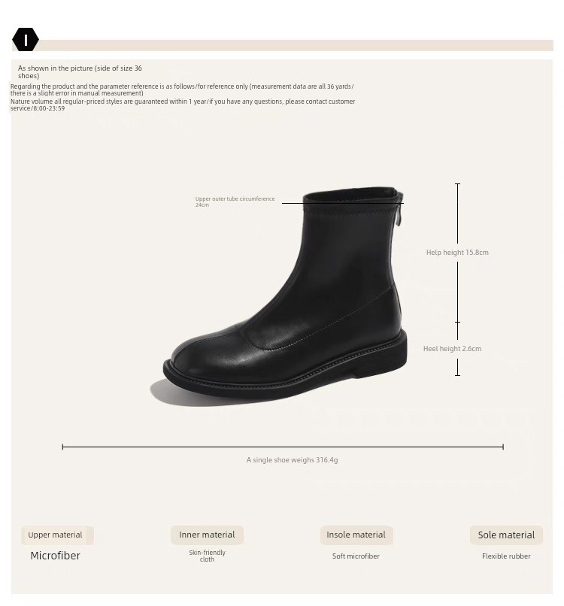Click the peach header bar
564x606 pixels.
301,45
